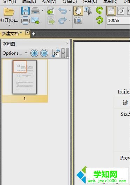This screenshot has width=130, height=185.
Task: Save document with floppy disk icon
Action: coord(26,11)
